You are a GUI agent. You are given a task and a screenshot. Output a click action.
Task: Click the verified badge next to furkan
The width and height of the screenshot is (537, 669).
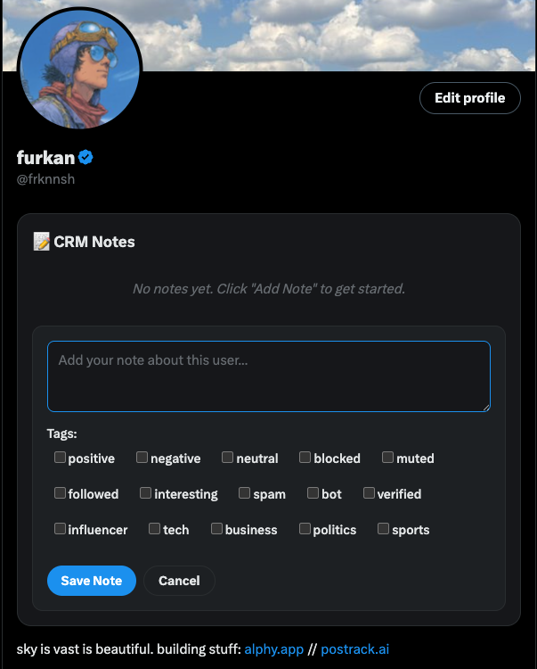(x=86, y=158)
